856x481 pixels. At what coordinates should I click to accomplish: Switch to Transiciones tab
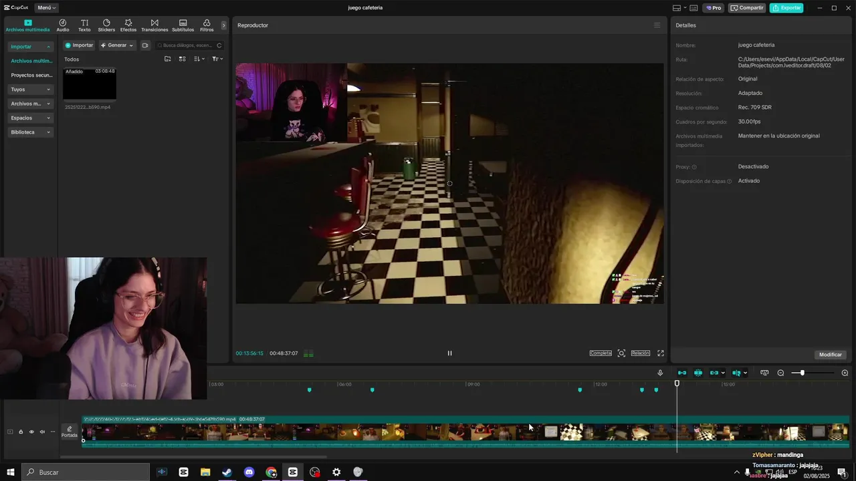154,25
